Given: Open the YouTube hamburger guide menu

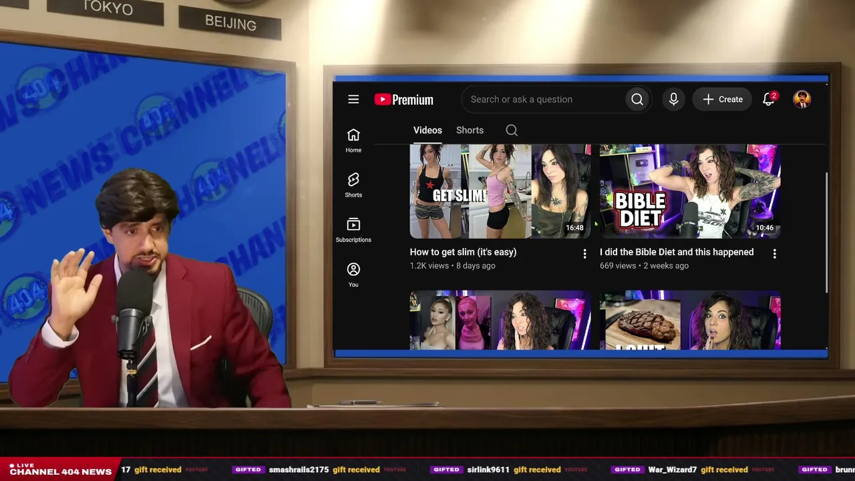Looking at the screenshot, I should (353, 100).
